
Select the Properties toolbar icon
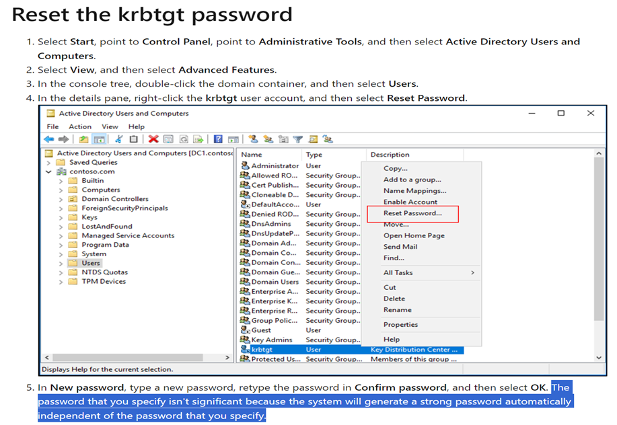pyautogui.click(x=168, y=139)
